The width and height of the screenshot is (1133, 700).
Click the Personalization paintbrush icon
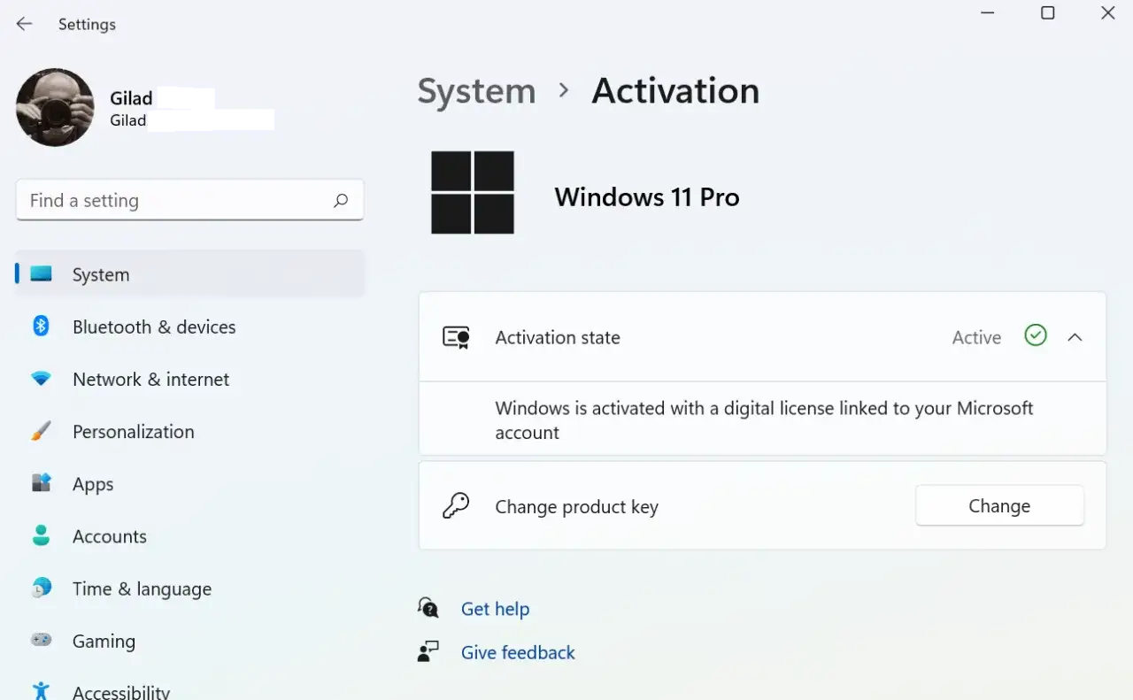point(41,431)
